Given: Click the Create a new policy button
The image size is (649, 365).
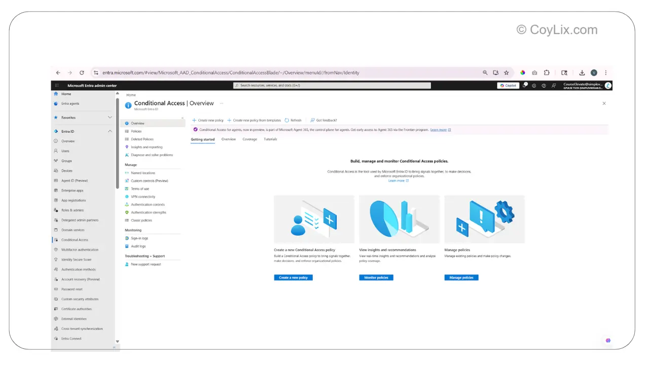Looking at the screenshot, I should 293,277.
